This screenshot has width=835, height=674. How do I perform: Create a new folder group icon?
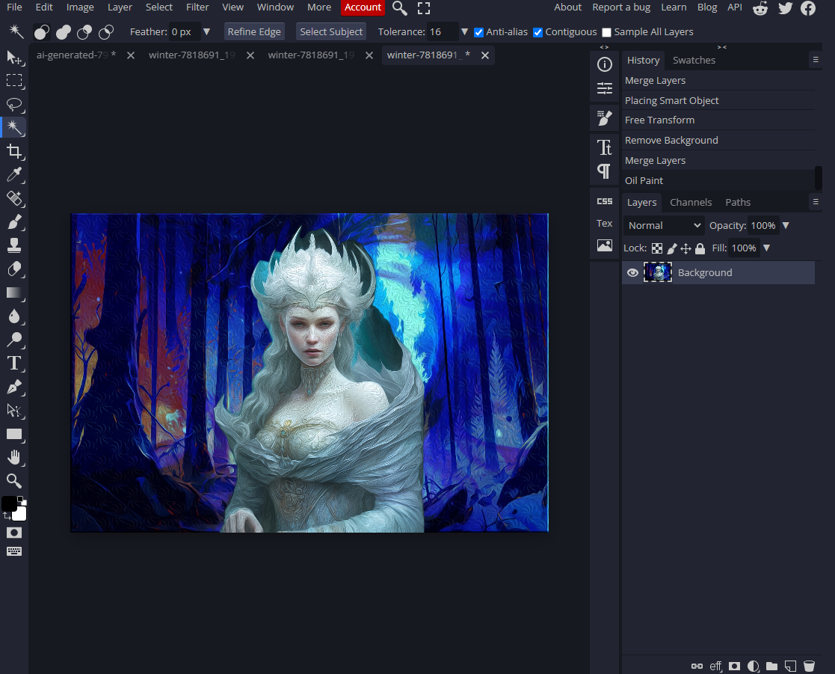click(771, 666)
